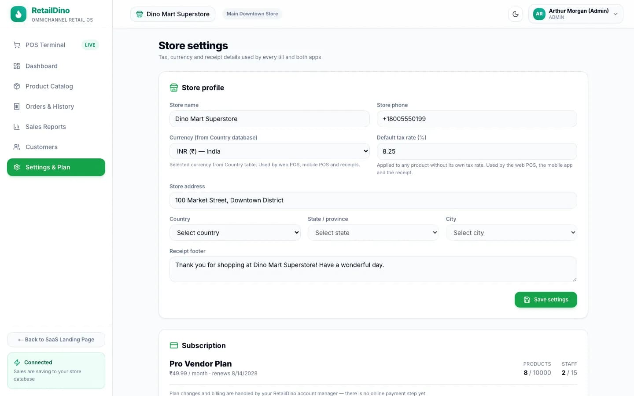Image resolution: width=634 pixels, height=396 pixels.
Task: Expand the Arthur Morgan account menu chevron
Action: coord(616,14)
